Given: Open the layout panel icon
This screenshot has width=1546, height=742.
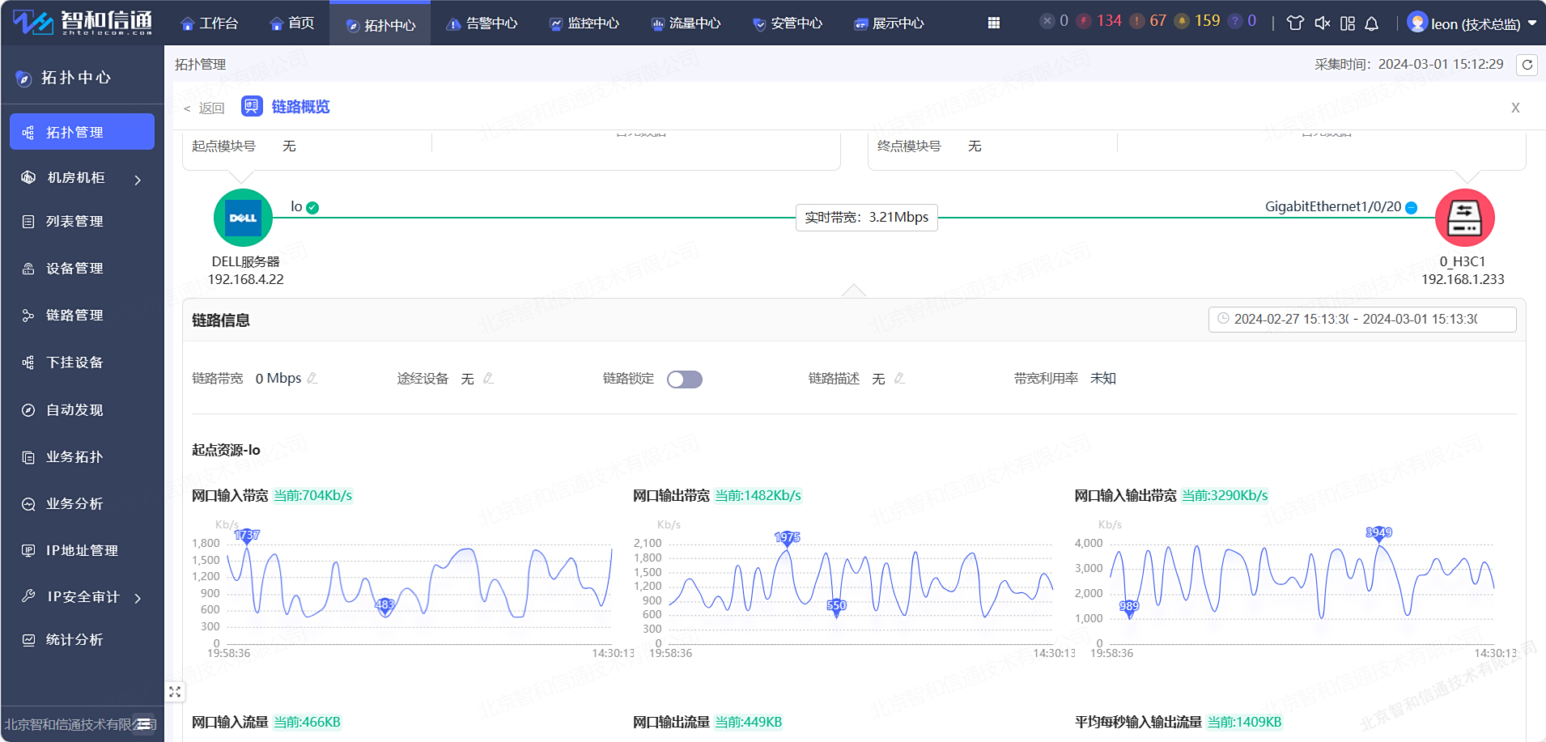Looking at the screenshot, I should click(x=1348, y=23).
